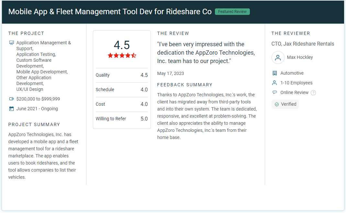Open the review title heading link

pos(110,12)
